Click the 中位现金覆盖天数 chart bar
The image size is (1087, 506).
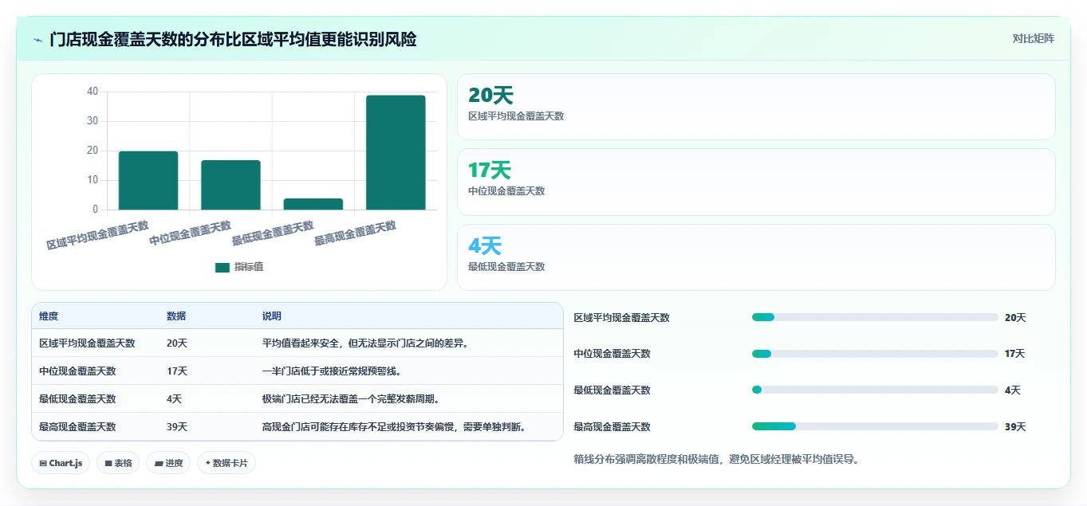(x=230, y=185)
